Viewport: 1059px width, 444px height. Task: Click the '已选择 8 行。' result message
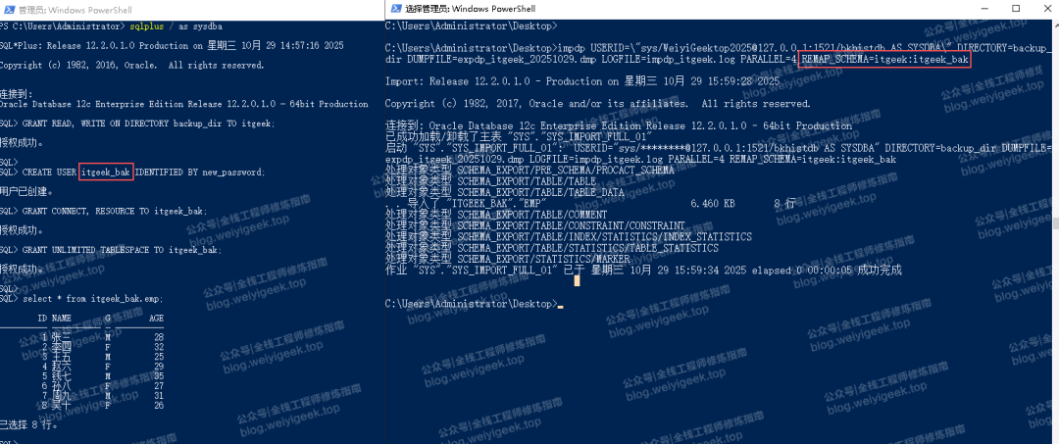pos(29,425)
